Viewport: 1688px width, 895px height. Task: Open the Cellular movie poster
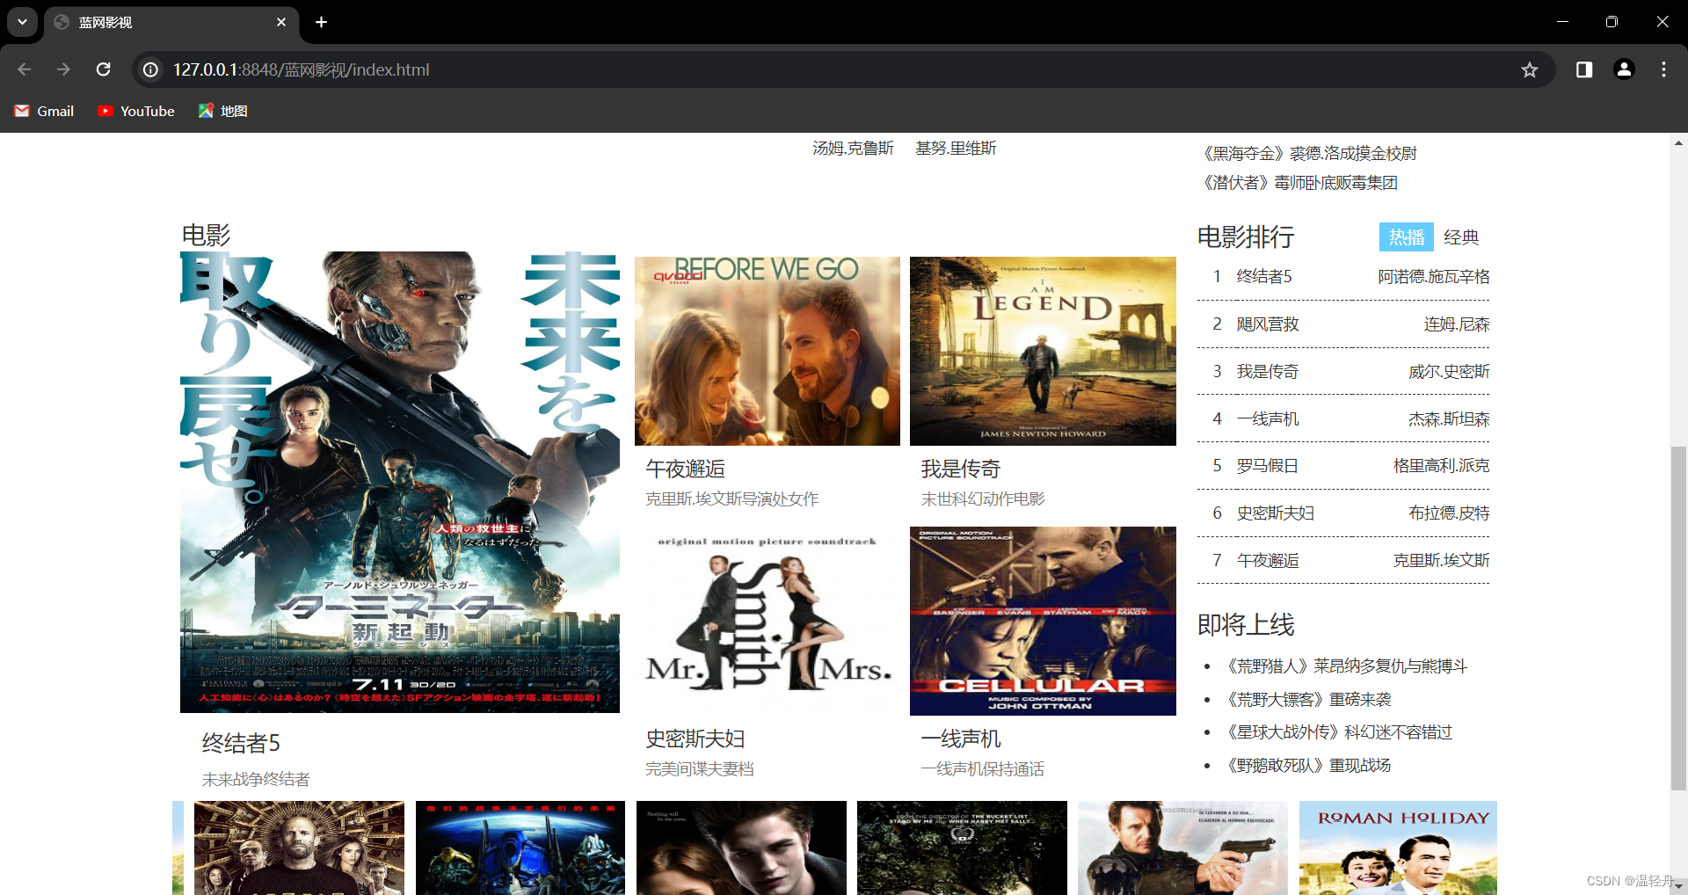(1043, 621)
